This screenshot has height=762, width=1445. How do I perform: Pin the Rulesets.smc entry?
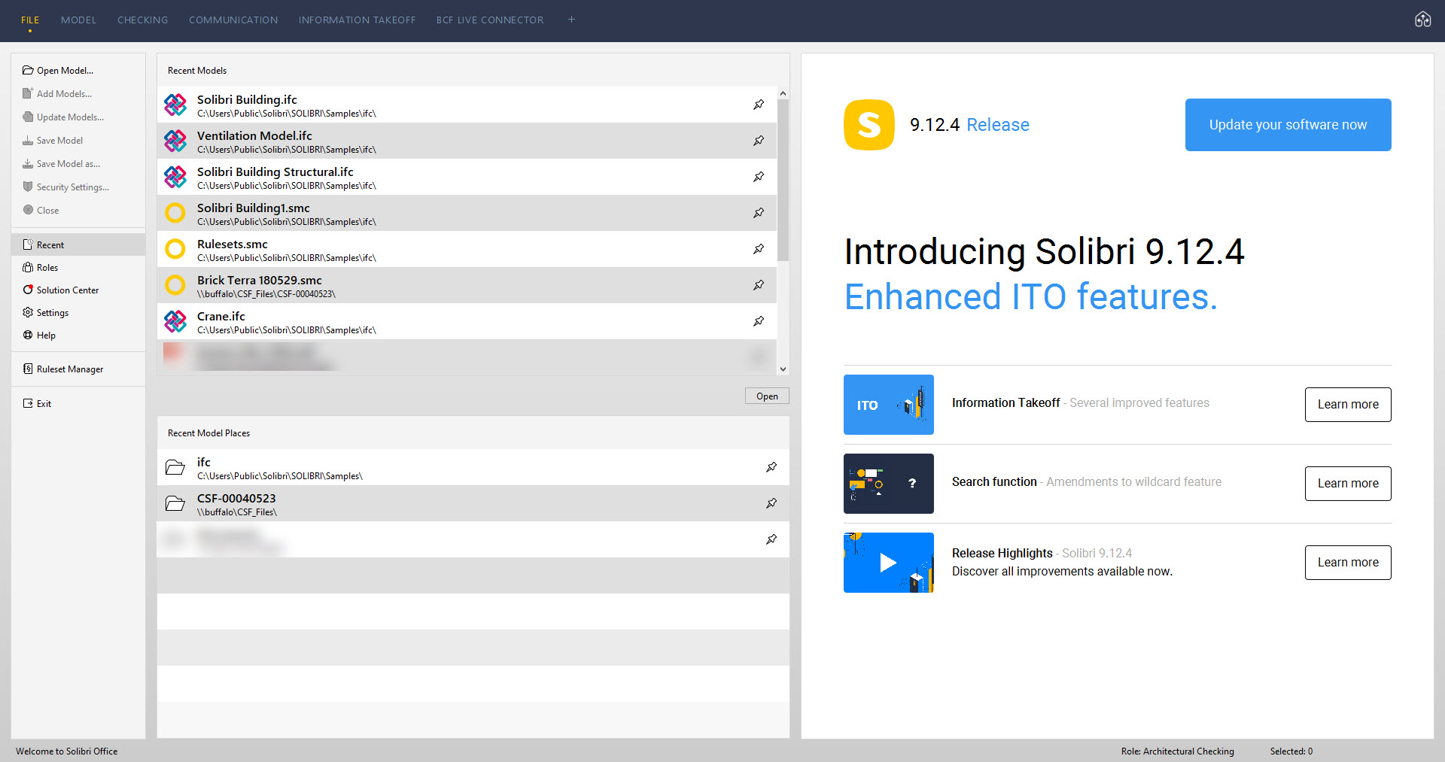coord(759,249)
